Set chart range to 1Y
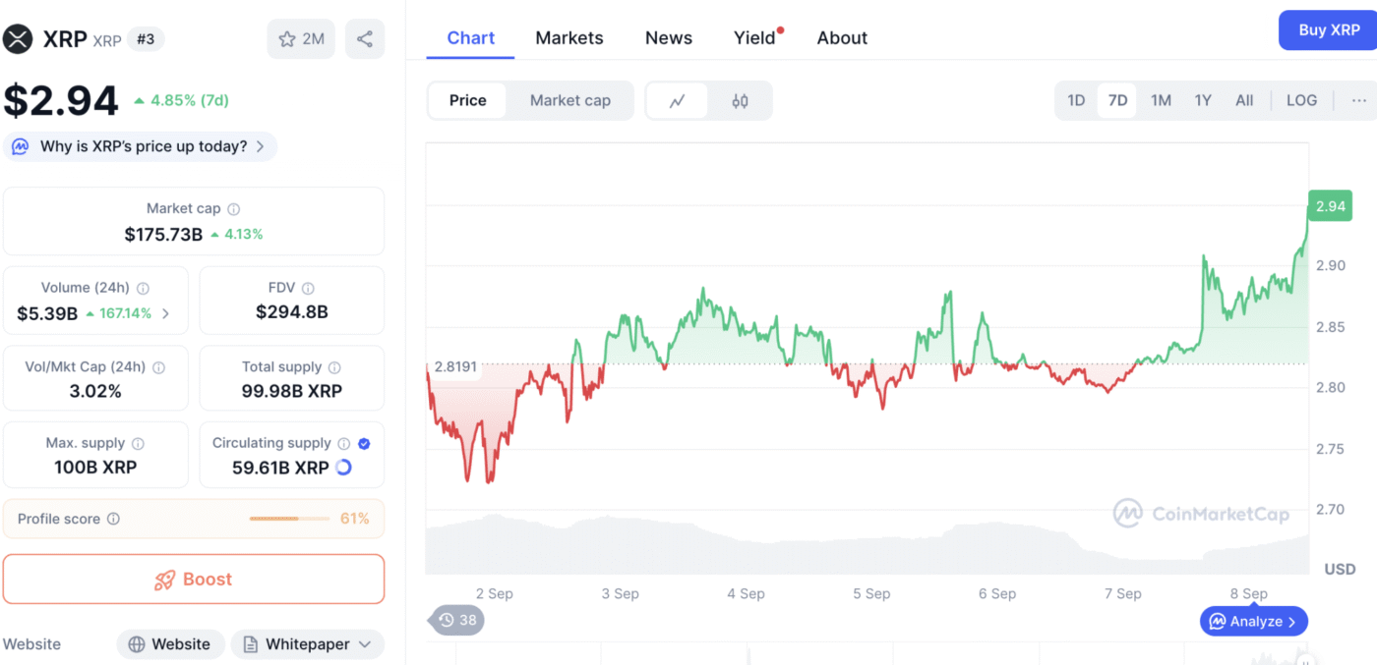This screenshot has height=665, width=1377. point(1203,100)
